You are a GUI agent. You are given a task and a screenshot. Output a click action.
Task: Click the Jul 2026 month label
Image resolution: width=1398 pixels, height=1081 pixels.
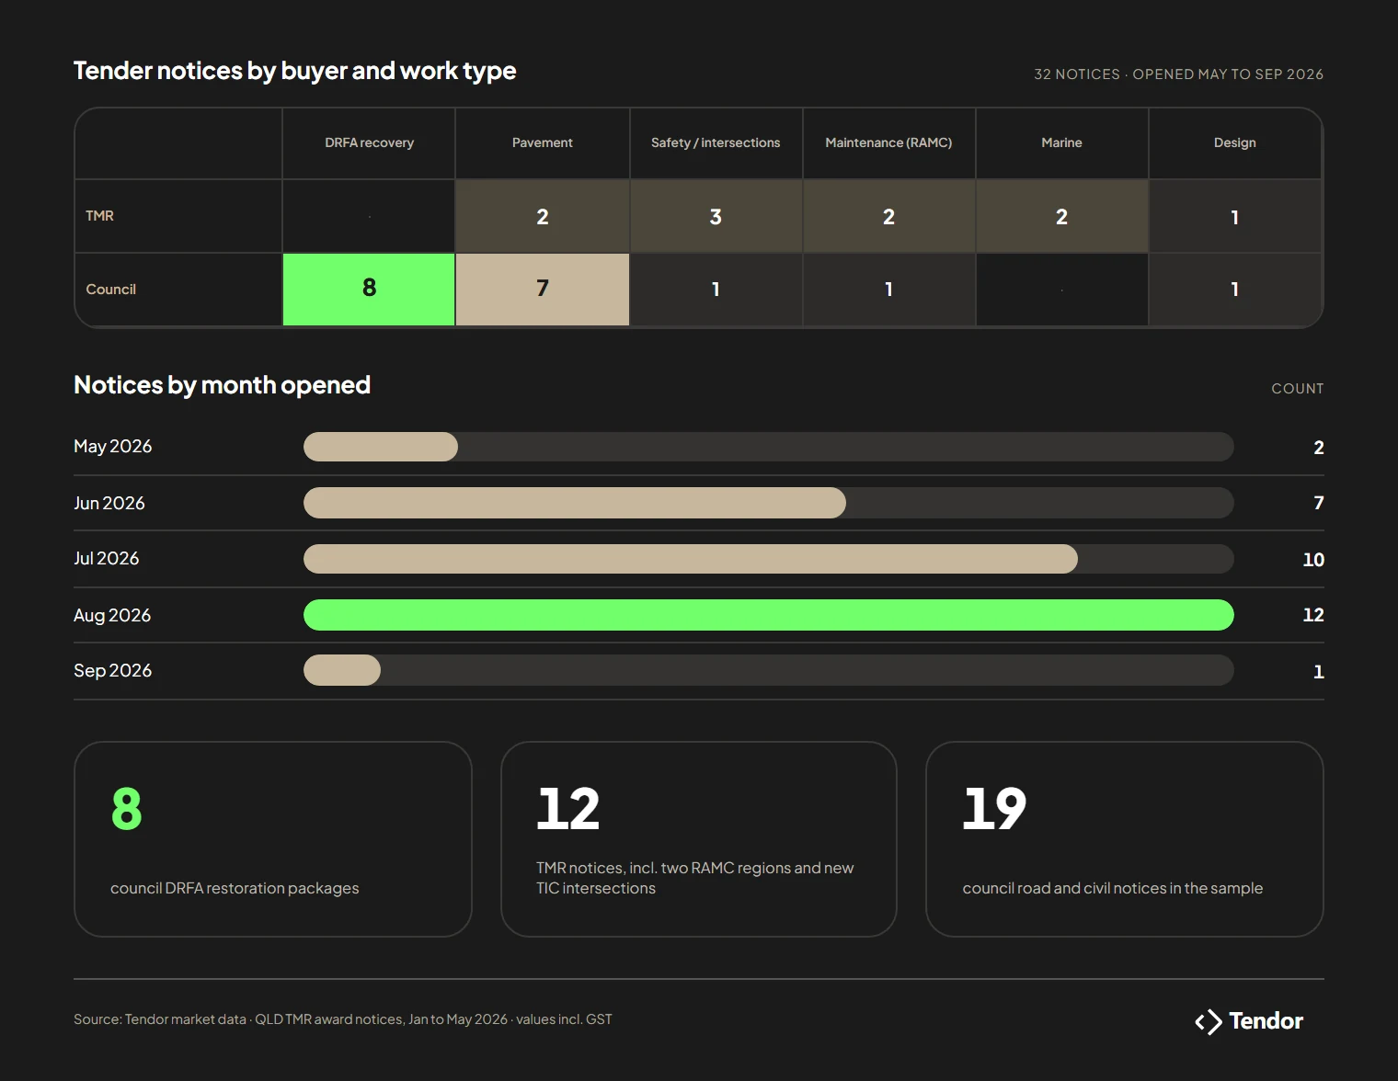pos(107,559)
